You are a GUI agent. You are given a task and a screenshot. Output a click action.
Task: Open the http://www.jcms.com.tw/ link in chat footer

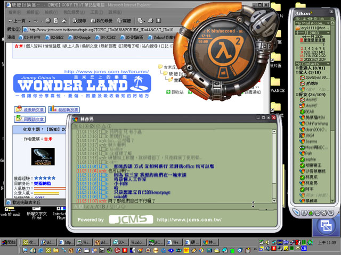tap(190, 219)
